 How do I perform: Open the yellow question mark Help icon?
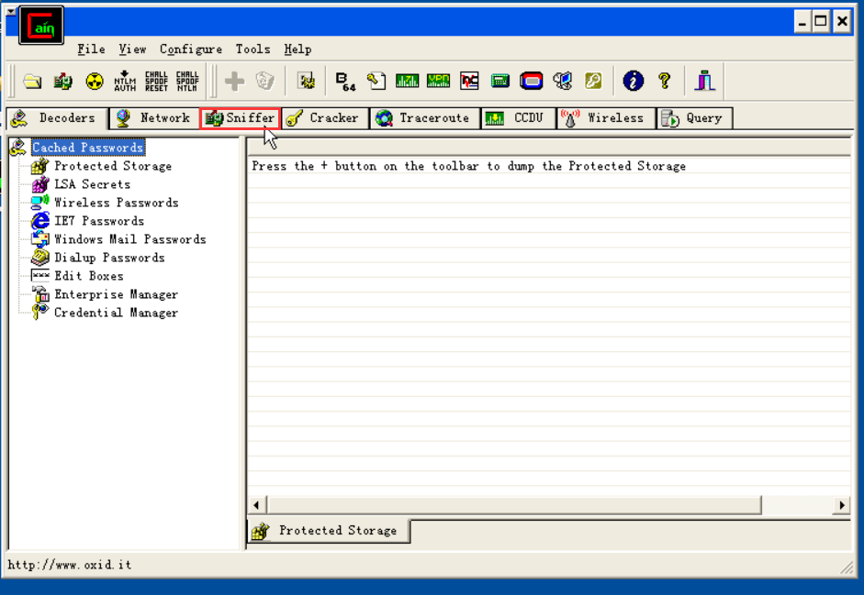665,81
